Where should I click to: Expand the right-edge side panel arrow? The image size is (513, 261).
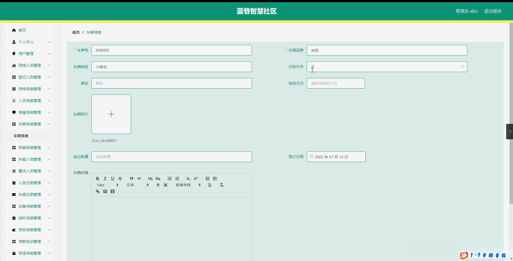[x=510, y=132]
